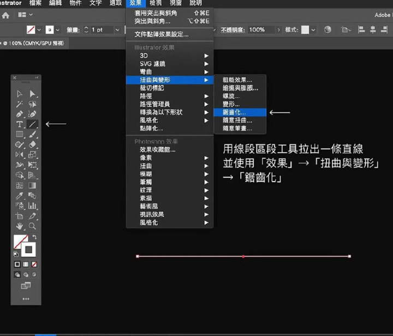This screenshot has width=393, height=336.
Task: Select the Gradient tool
Action: [32, 185]
